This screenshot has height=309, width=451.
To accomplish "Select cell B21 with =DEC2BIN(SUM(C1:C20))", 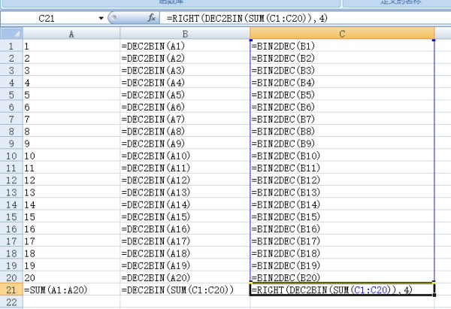I will point(185,289).
